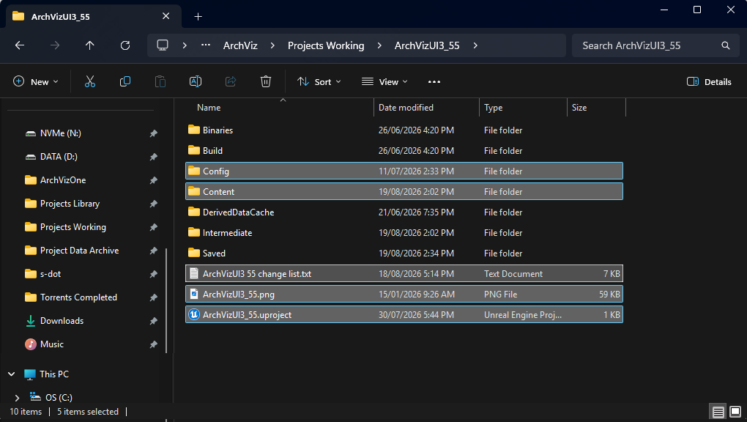Image resolution: width=747 pixels, height=422 pixels.
Task: Select the DerivedDataCache folder
Action: [404, 212]
